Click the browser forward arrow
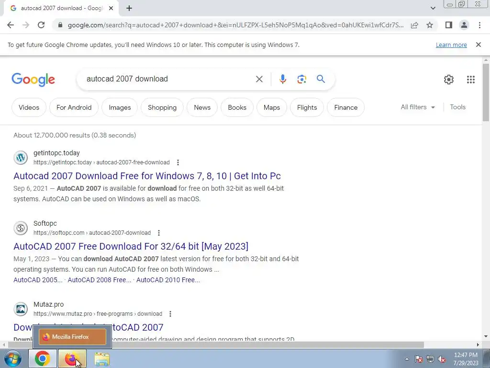Screen dimensions: 490x368 pos(26,25)
